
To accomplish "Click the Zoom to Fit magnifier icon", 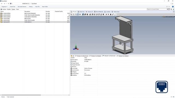I will click(x=71, y=14).
